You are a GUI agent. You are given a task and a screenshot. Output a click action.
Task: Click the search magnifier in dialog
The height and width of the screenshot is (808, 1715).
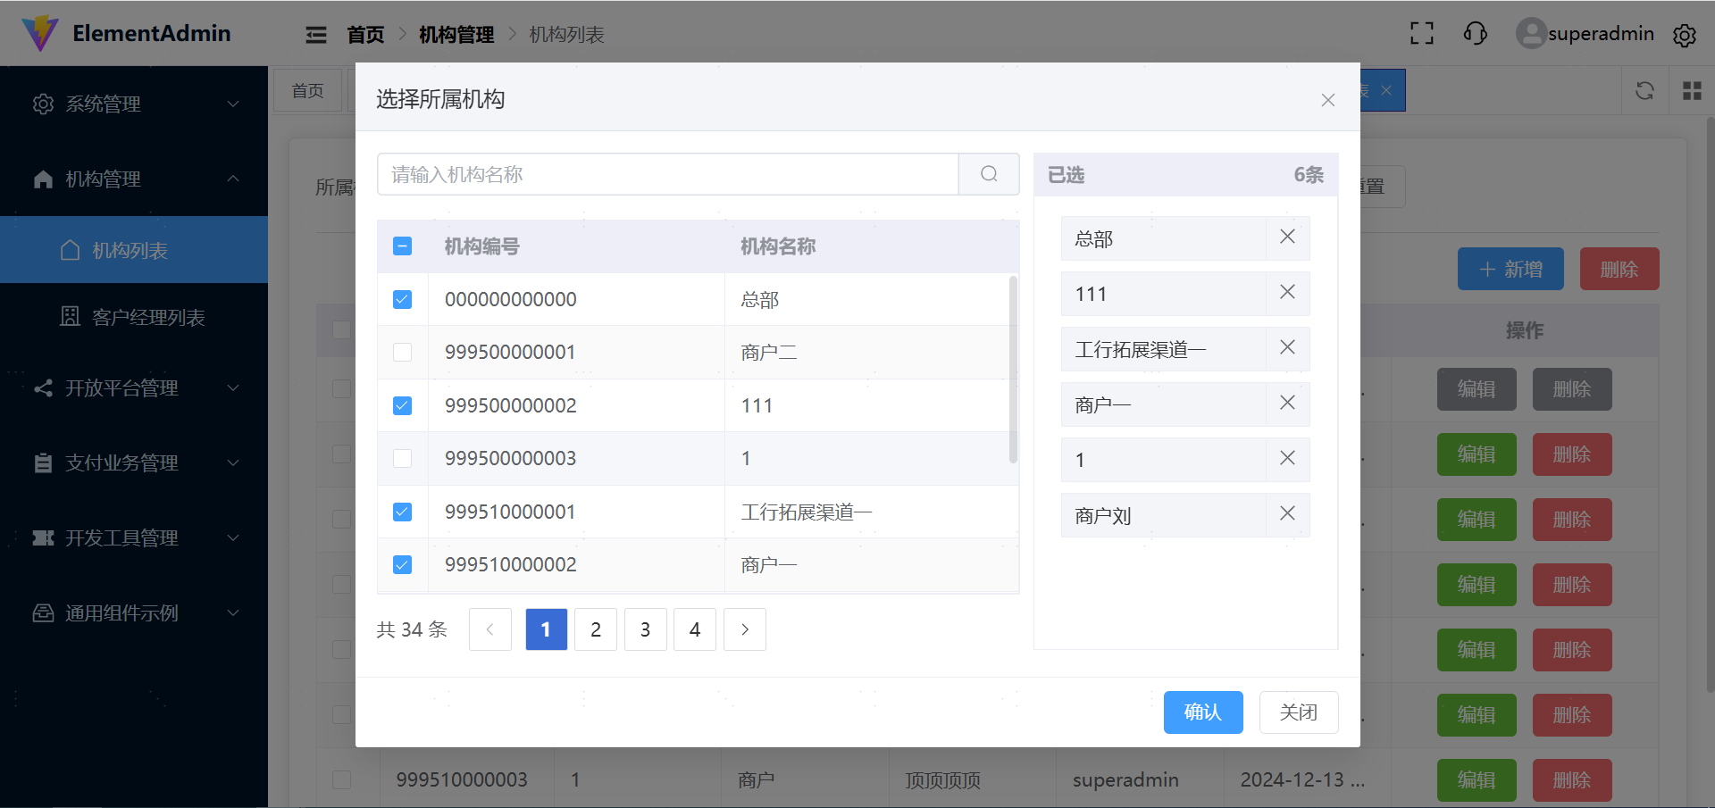[989, 174]
